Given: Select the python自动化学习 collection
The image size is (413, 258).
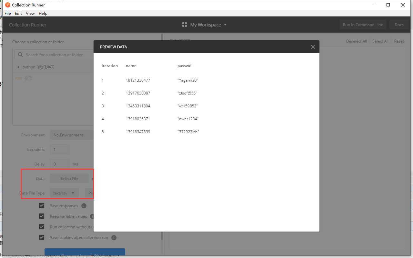Looking at the screenshot, I should [38, 67].
